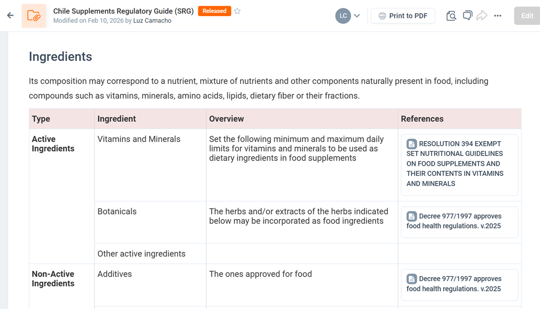The image size is (540, 309).
Task: Click the share arrow icon
Action: 482,16
